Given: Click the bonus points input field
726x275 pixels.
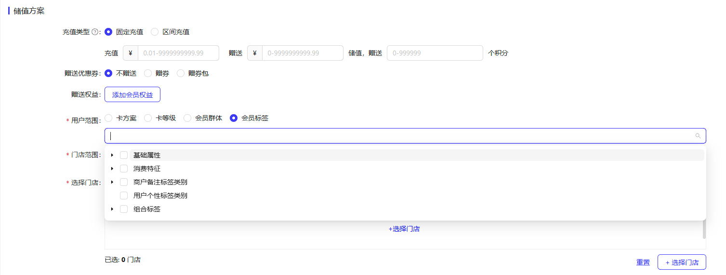Looking at the screenshot, I should (x=435, y=53).
